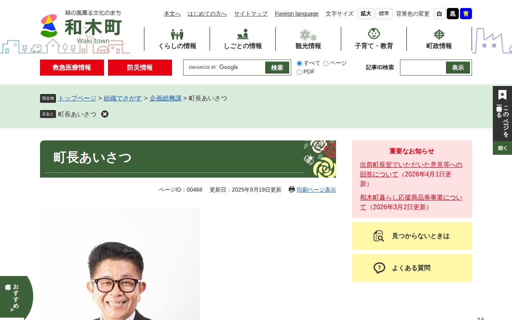This screenshot has height=320, width=512.
Task: Expand the おすすめ tab at bottom left
Action: pos(16,297)
